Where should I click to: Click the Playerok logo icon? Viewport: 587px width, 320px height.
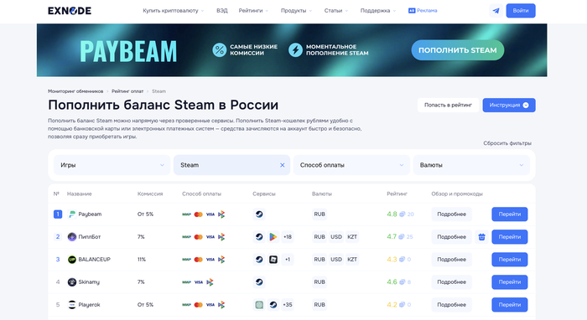click(x=72, y=305)
